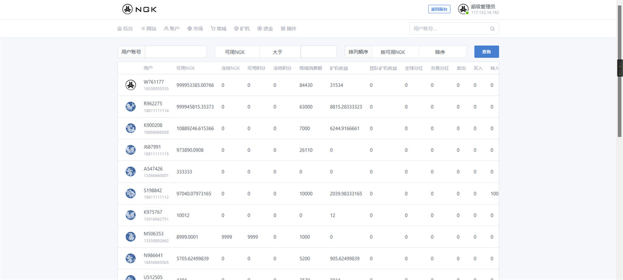This screenshot has height=280, width=623.
Task: Open the 按可用NGK sort-by dropdown
Action: 395,52
